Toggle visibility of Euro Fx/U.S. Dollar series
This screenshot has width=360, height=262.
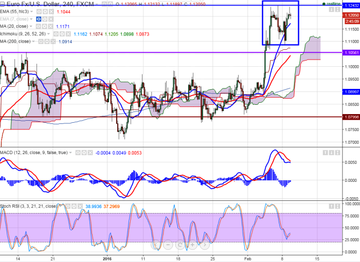104,4
